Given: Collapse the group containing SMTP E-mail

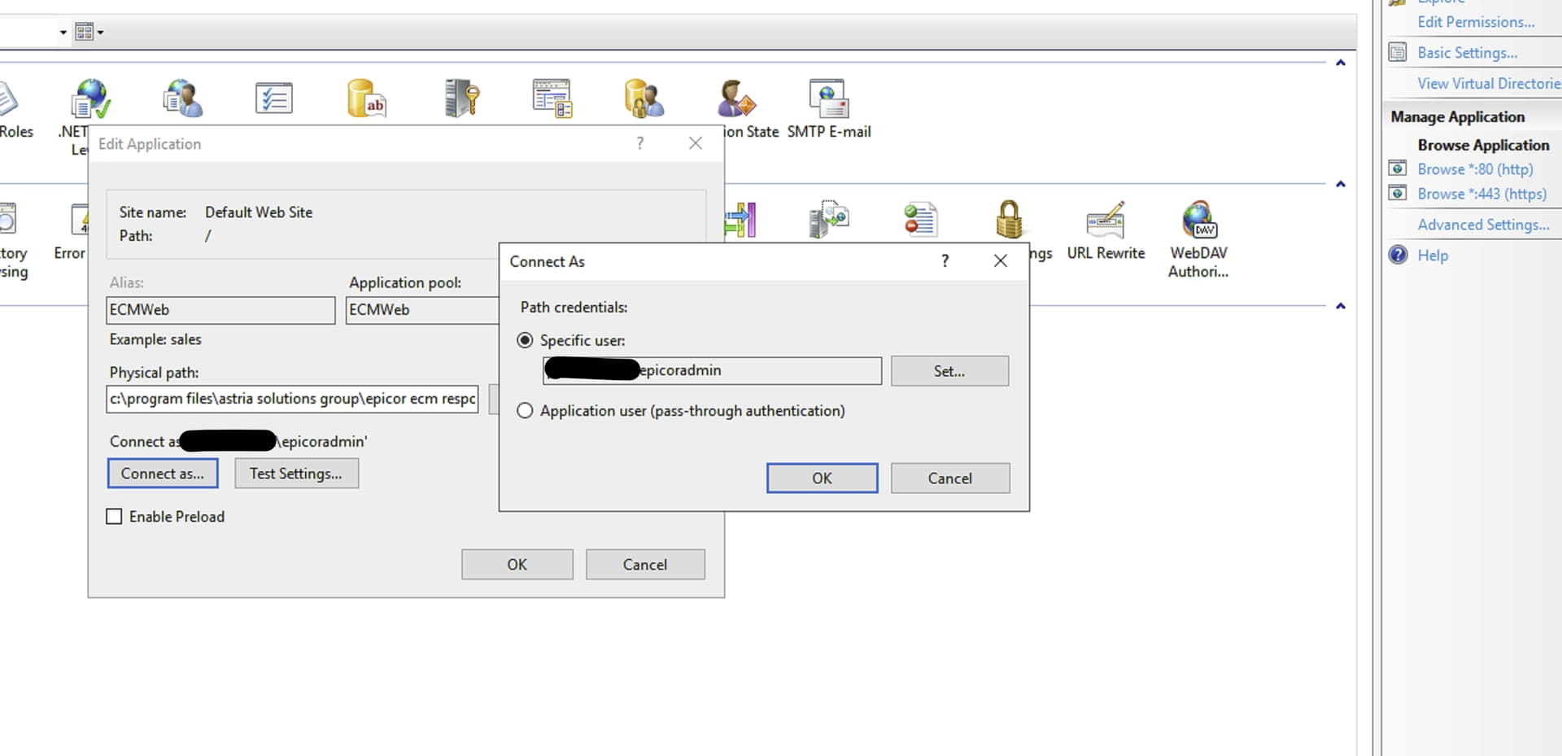Looking at the screenshot, I should [x=1341, y=63].
